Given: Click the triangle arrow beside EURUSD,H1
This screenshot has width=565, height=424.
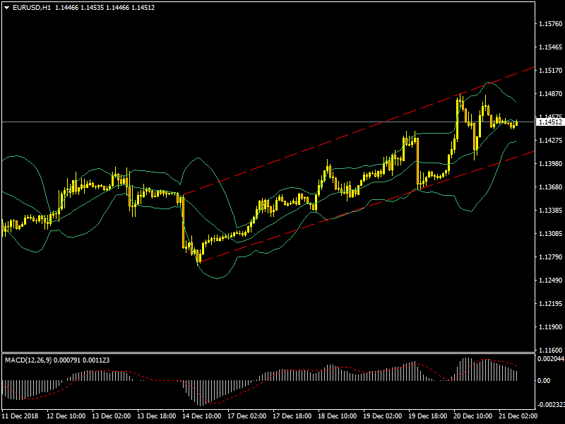Looking at the screenshot, I should click(x=6, y=7).
